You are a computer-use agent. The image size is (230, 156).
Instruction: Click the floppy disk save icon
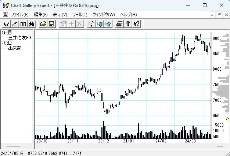(x=51, y=24)
